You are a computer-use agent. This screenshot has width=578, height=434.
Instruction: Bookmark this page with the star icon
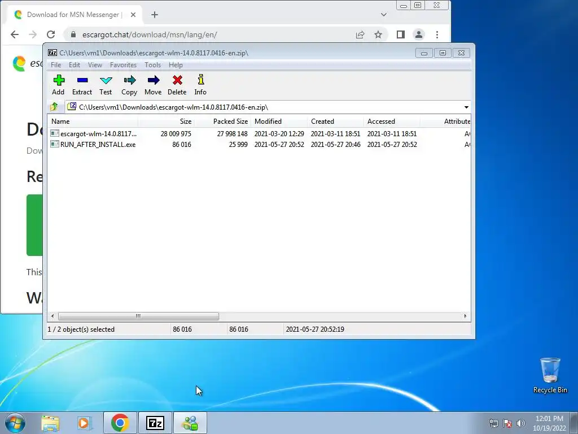tap(378, 34)
